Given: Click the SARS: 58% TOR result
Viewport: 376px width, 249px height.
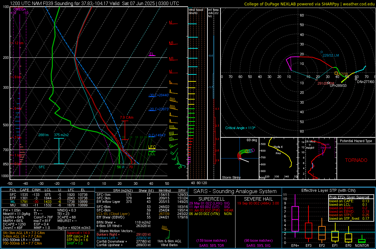Looking at the screenshot, I should tap(212, 246).
